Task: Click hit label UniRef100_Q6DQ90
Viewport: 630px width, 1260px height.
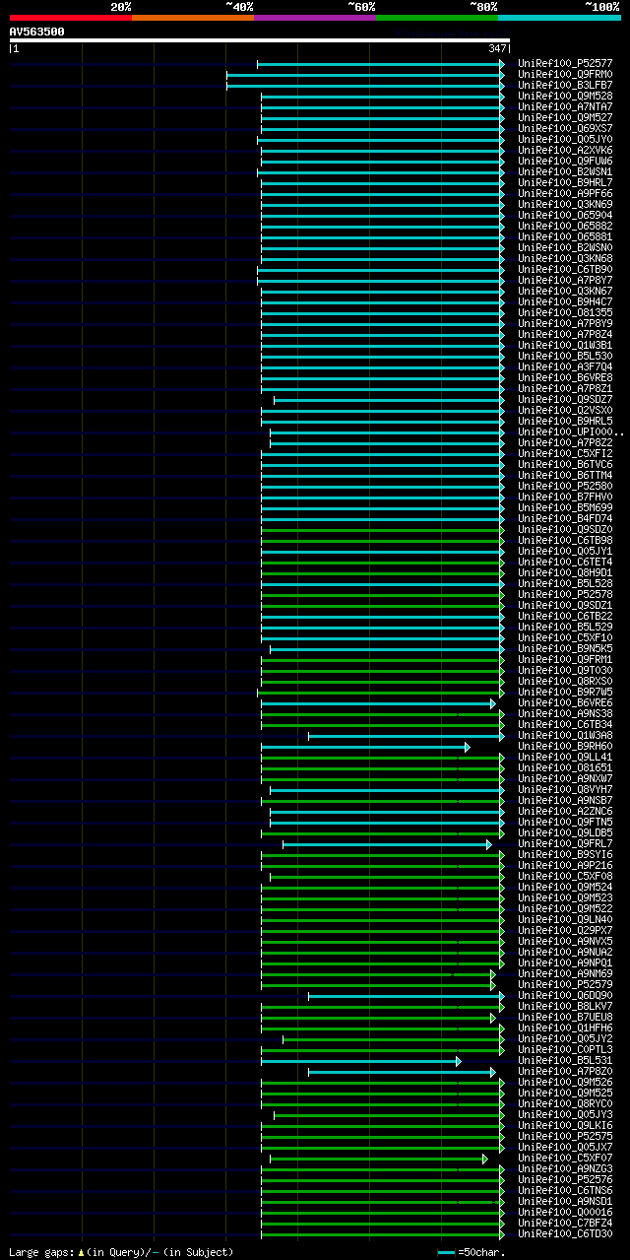Action: coord(566,996)
